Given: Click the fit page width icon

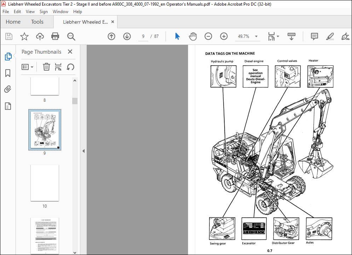Looking at the screenshot, I should [x=271, y=36].
